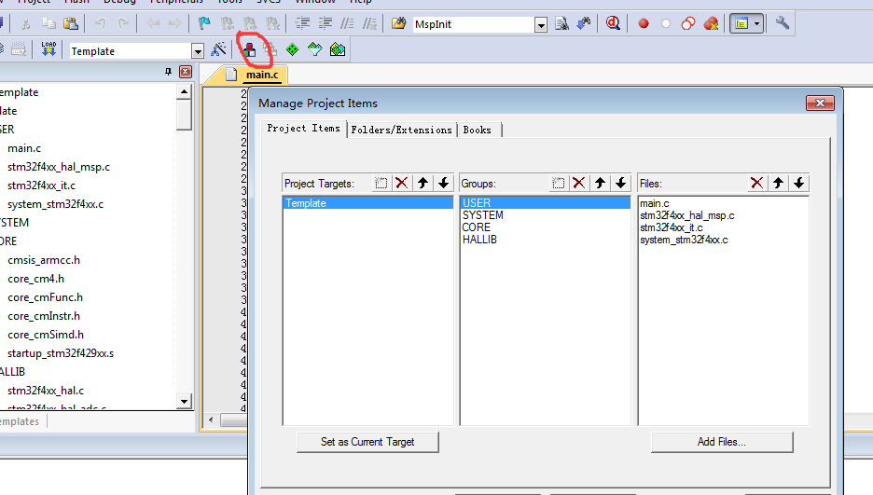
Task: Click the Add Files... button
Action: (721, 442)
